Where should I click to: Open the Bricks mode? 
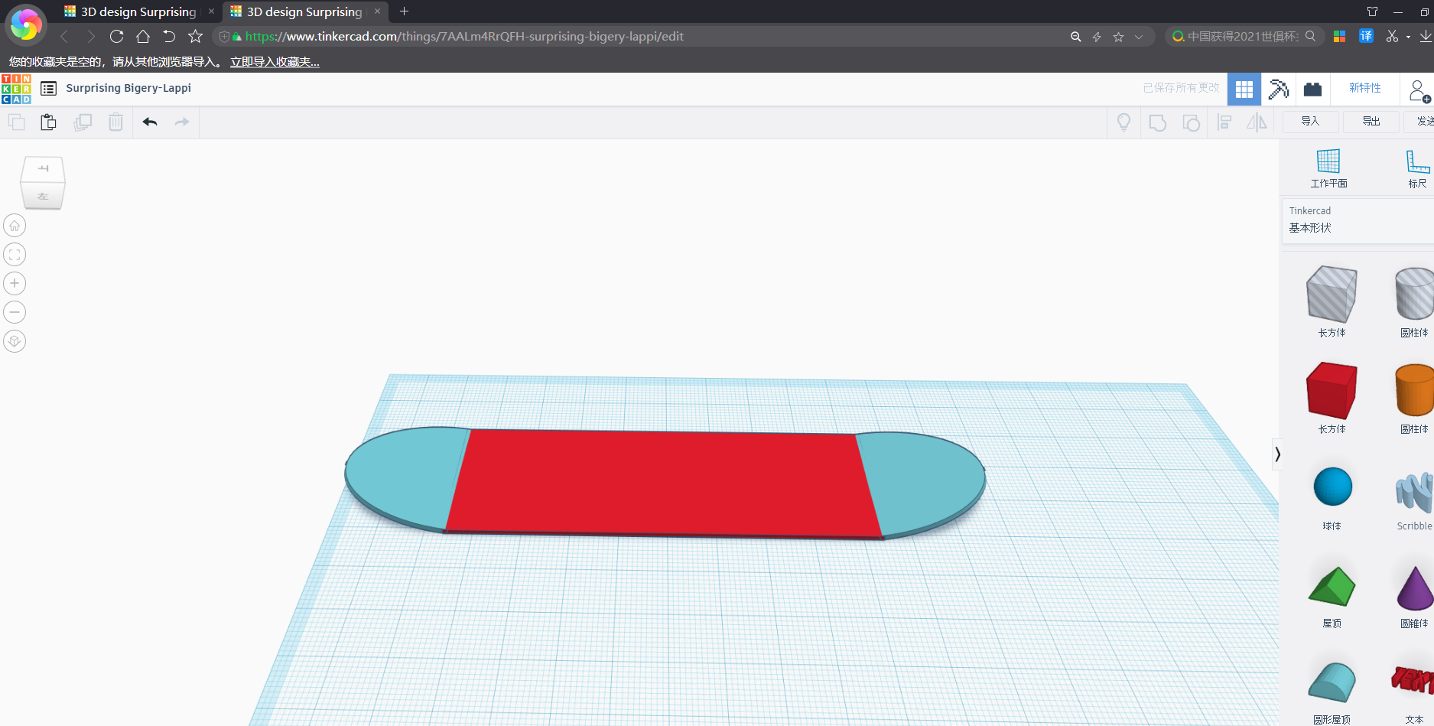click(x=1313, y=89)
